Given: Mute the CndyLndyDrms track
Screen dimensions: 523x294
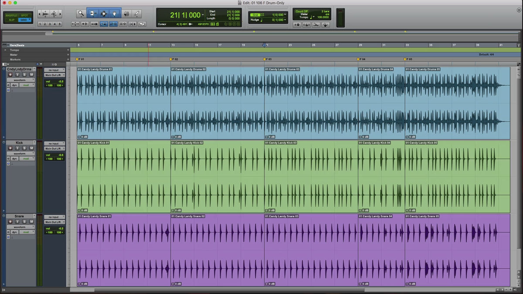Looking at the screenshot, I should point(31,75).
